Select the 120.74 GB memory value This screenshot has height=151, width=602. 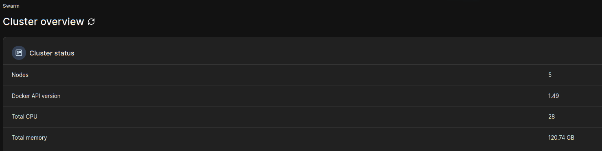click(x=561, y=138)
